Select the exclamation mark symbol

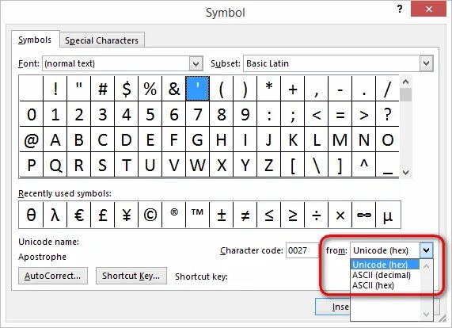55,89
